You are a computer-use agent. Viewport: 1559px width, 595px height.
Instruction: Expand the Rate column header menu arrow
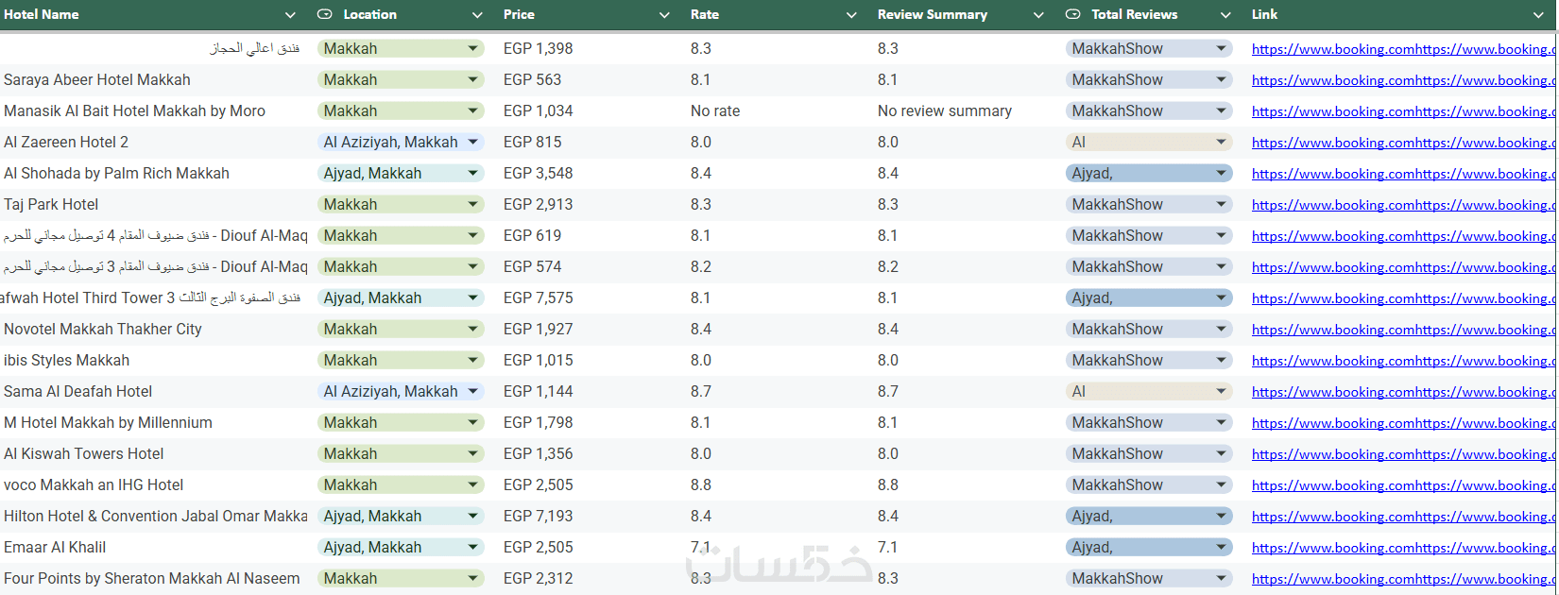click(851, 15)
